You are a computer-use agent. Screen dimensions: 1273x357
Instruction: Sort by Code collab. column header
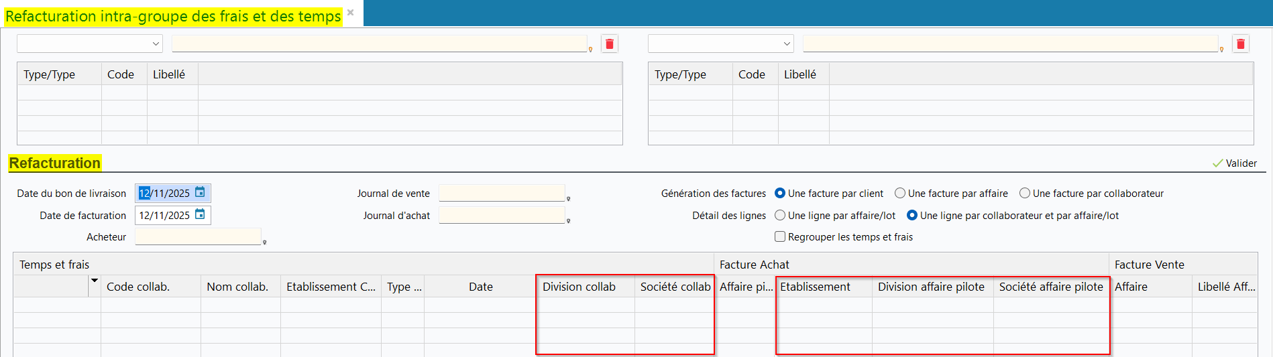click(138, 287)
